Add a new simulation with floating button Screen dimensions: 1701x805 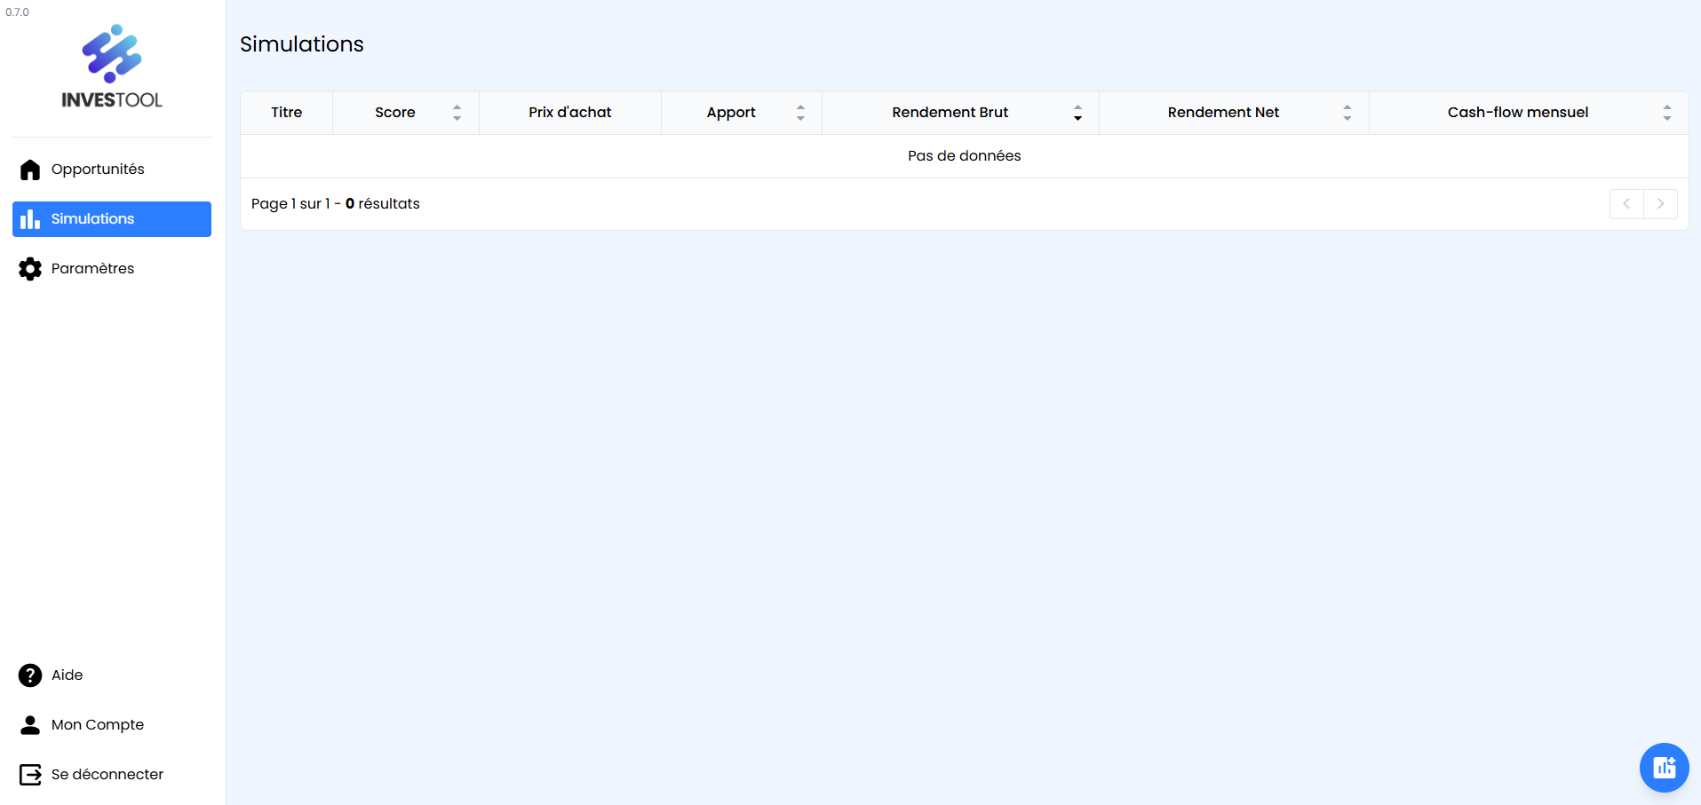[1664, 768]
